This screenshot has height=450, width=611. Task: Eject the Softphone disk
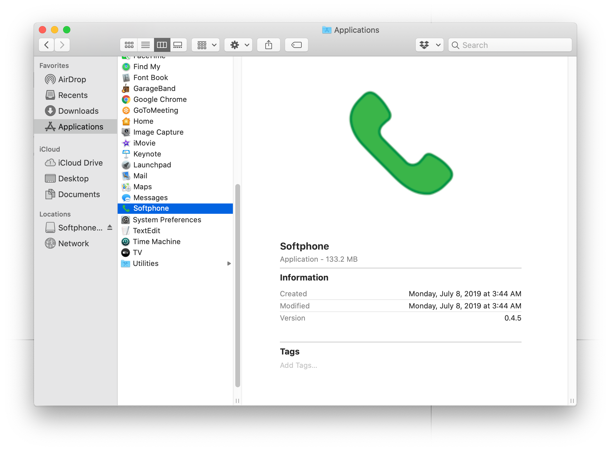(109, 227)
